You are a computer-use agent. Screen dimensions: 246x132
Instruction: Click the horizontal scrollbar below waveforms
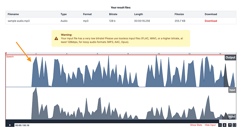(x=112, y=121)
